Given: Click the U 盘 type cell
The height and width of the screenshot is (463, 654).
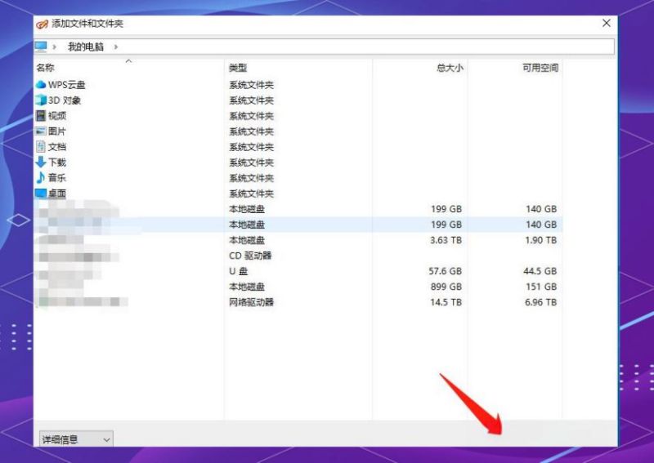Looking at the screenshot, I should tap(239, 271).
